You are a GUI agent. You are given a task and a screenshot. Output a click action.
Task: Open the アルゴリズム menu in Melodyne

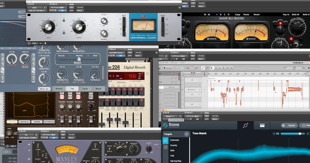(164, 62)
